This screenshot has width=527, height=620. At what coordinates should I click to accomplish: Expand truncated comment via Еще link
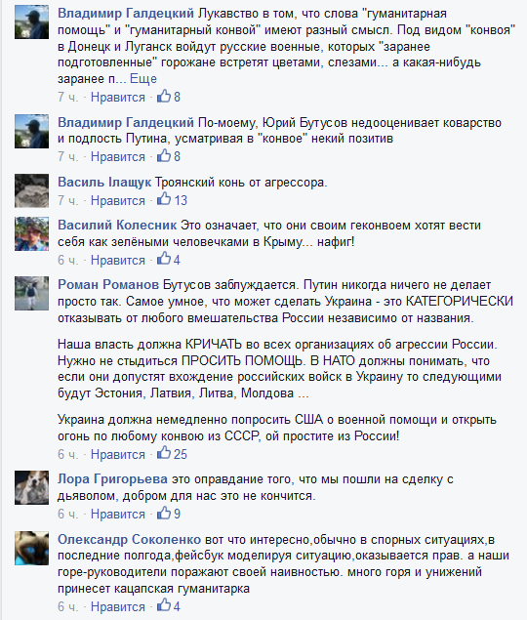(x=143, y=79)
